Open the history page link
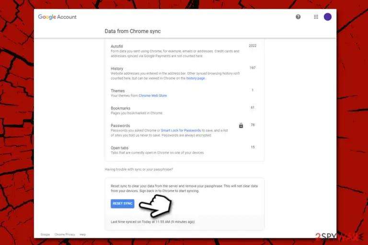The width and height of the screenshot is (368, 245). [x=195, y=78]
